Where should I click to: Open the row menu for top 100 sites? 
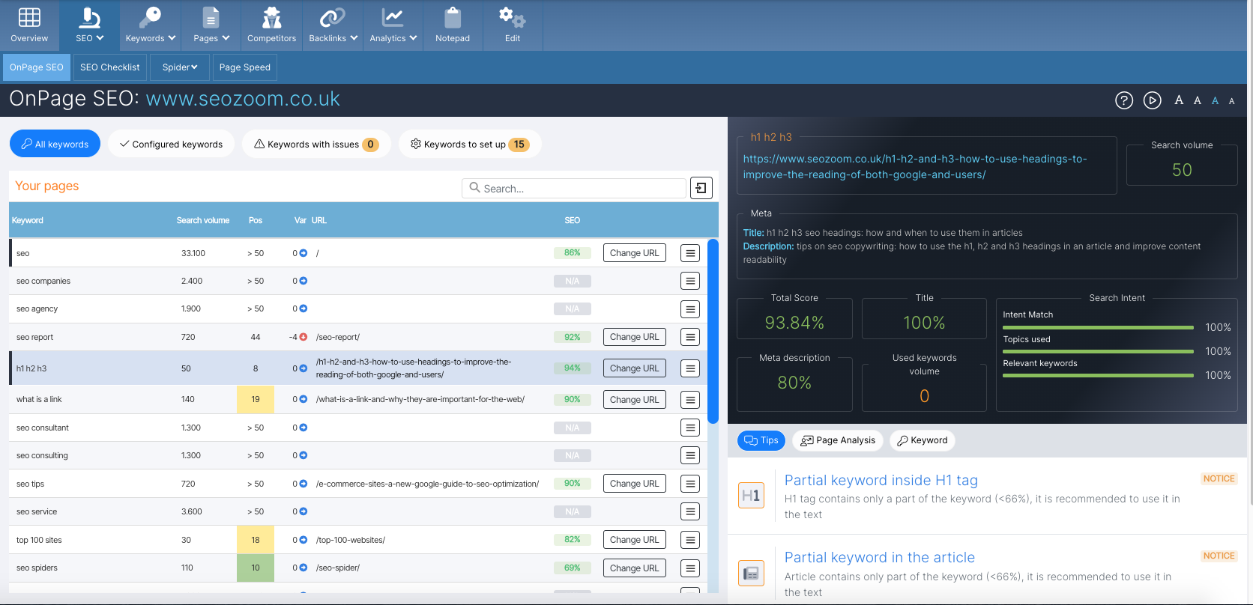click(690, 540)
